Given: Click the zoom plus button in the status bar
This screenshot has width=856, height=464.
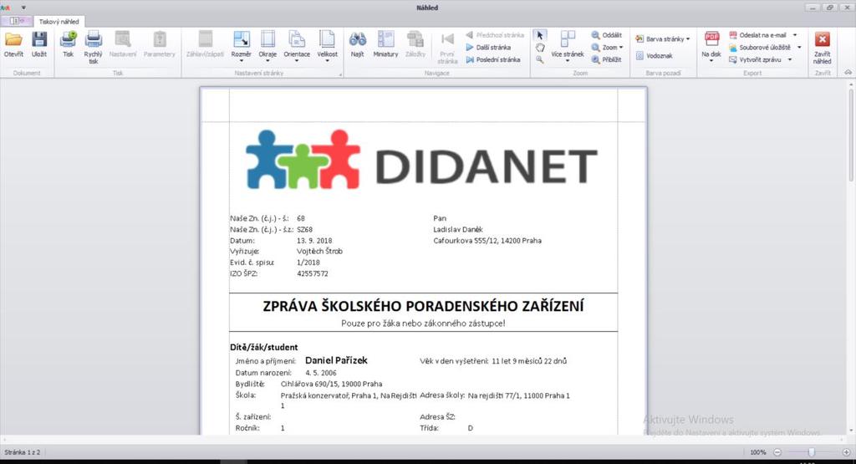Looking at the screenshot, I should [846, 452].
